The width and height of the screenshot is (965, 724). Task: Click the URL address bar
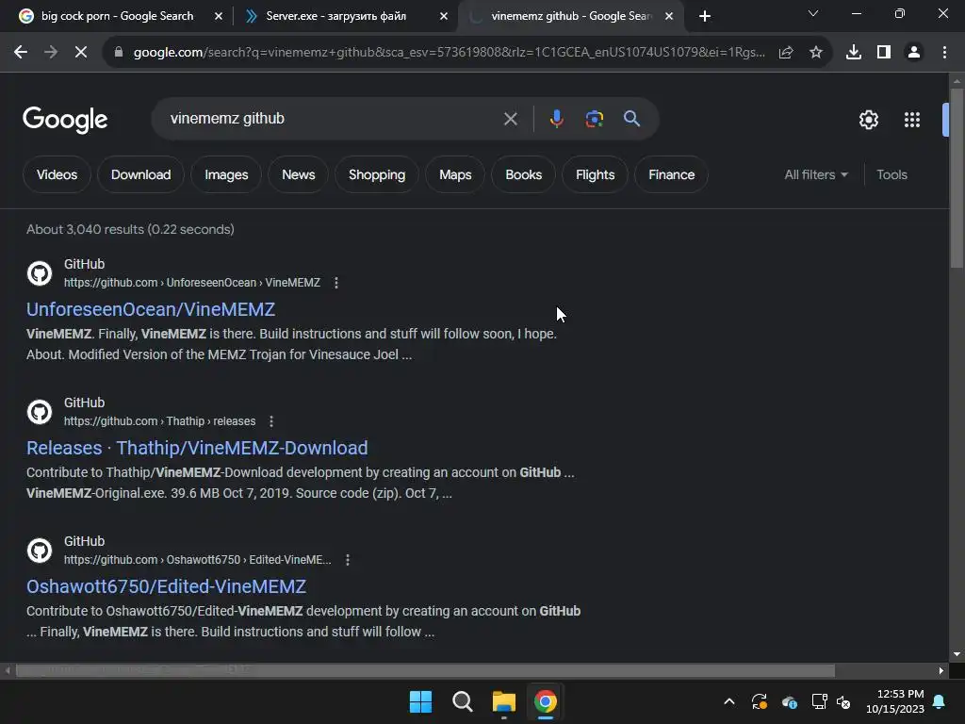[x=450, y=53]
